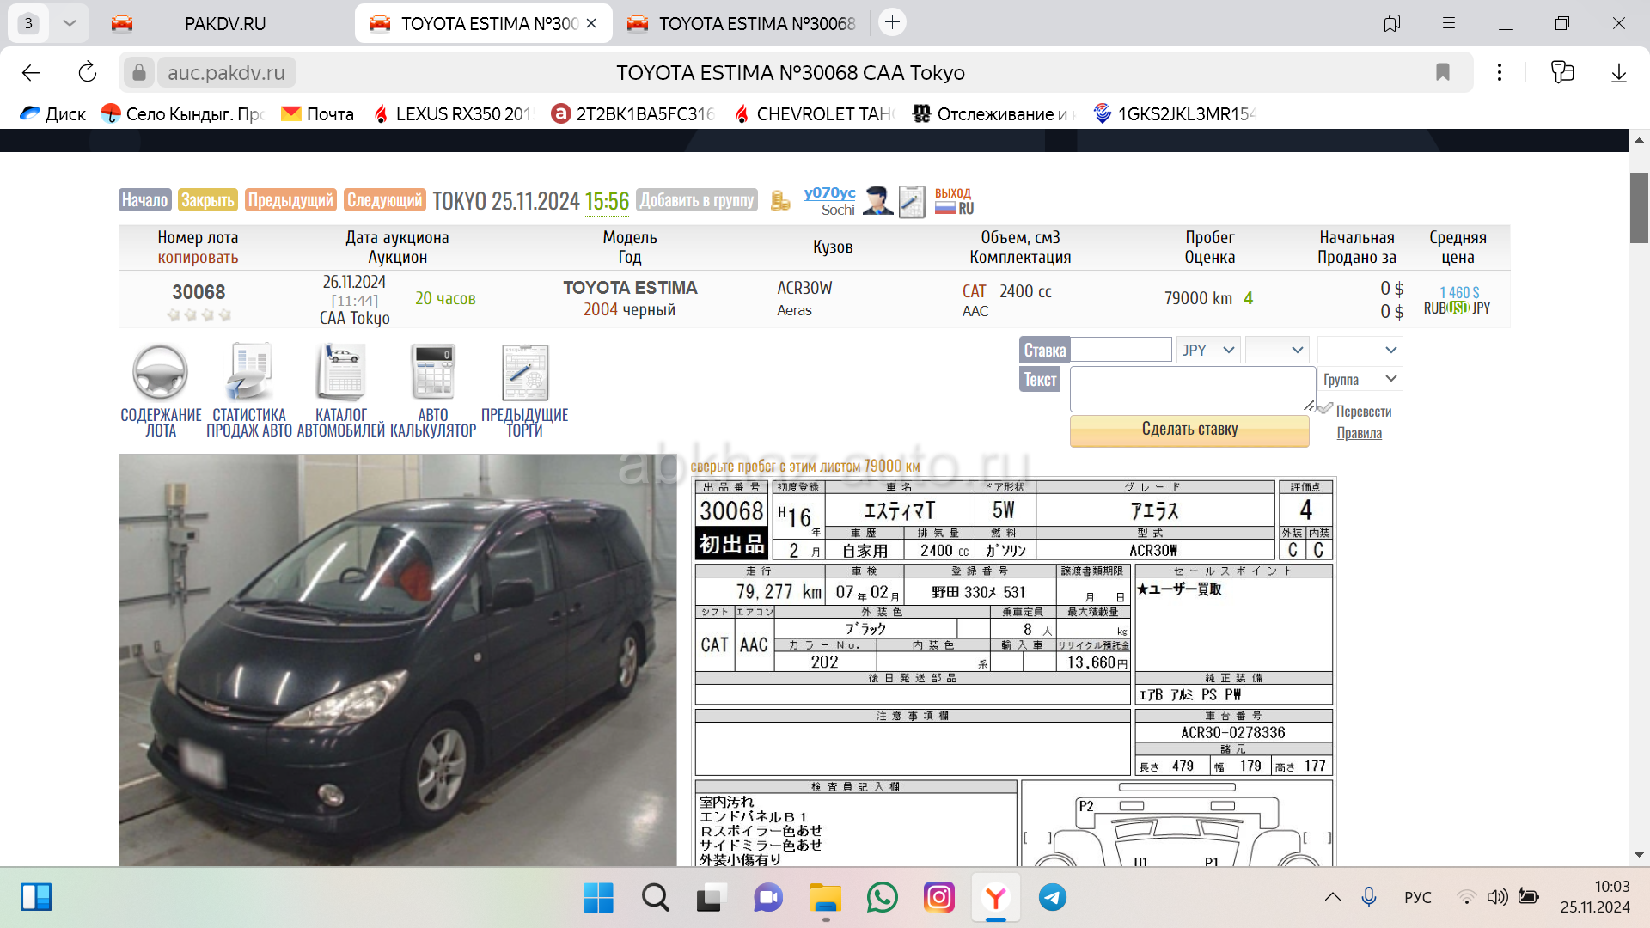This screenshot has width=1650, height=928.
Task: Click the site lock icon
Action: pyautogui.click(x=139, y=73)
